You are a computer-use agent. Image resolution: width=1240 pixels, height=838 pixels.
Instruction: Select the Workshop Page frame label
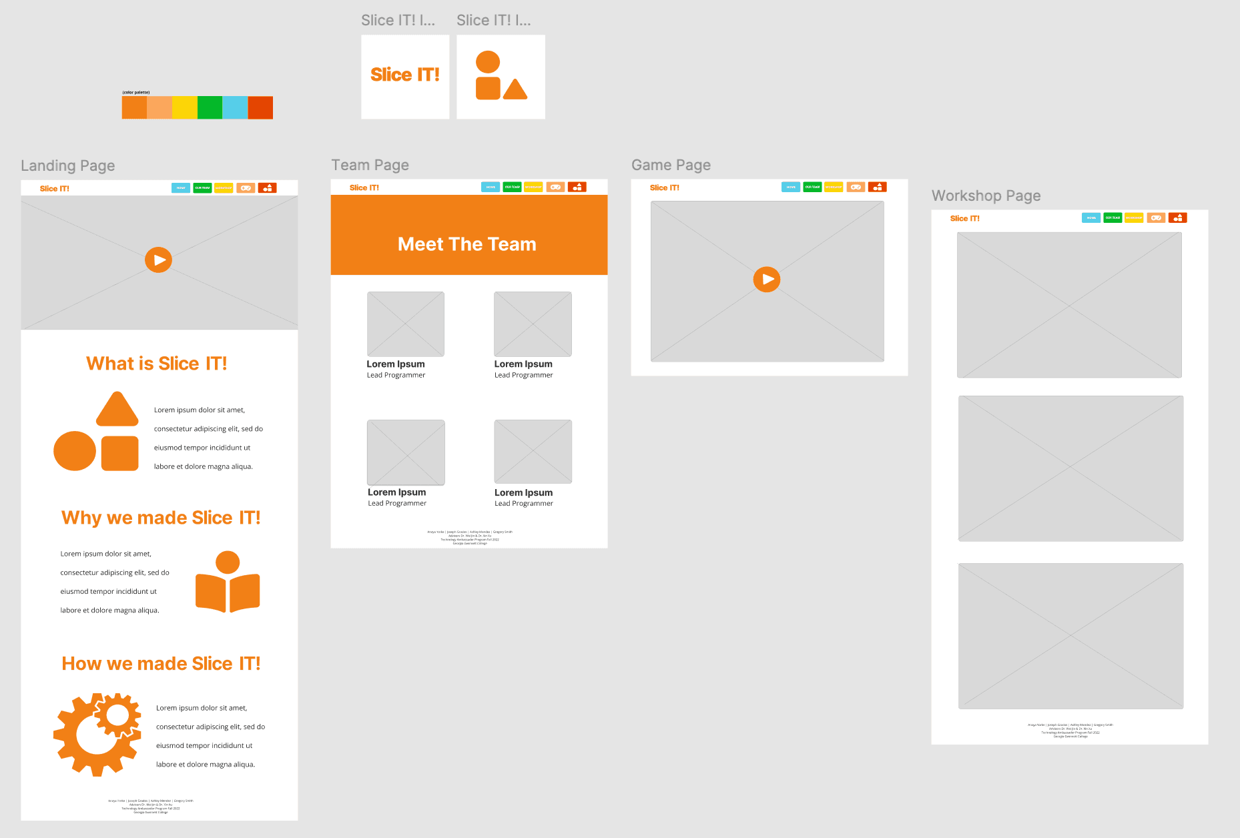[986, 195]
